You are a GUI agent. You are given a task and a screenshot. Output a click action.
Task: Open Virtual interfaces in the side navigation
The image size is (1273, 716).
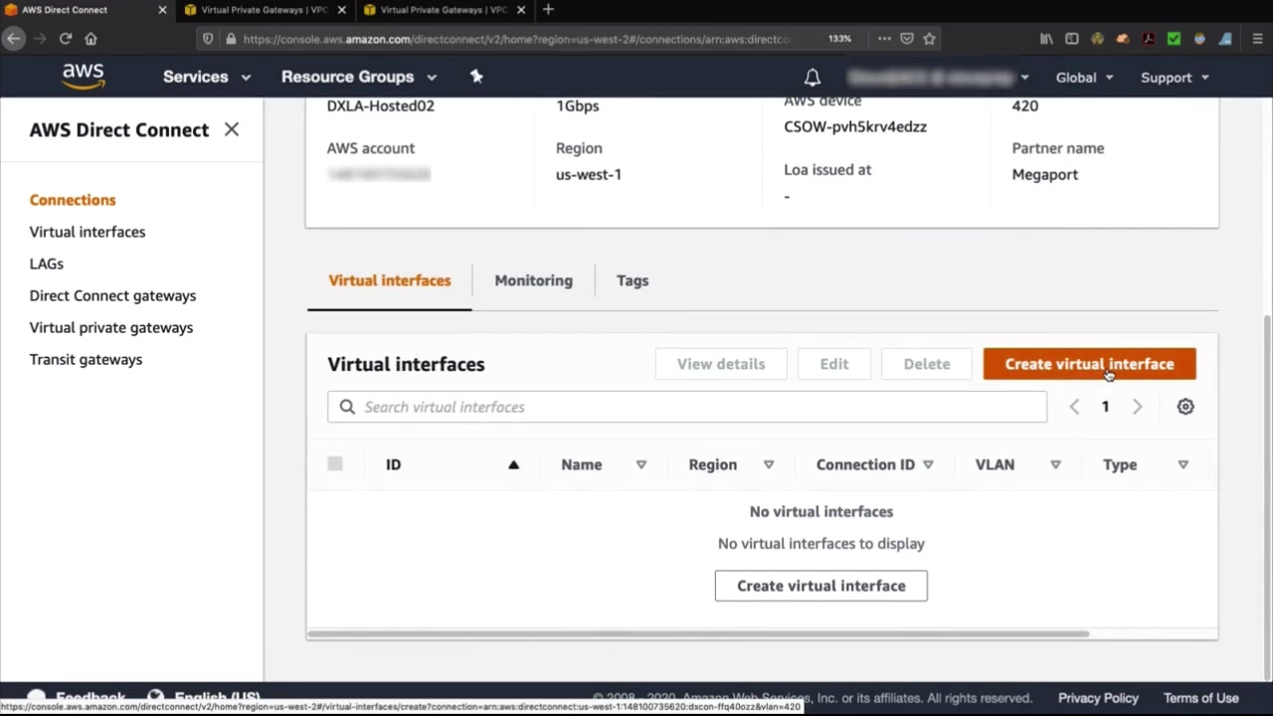88,232
